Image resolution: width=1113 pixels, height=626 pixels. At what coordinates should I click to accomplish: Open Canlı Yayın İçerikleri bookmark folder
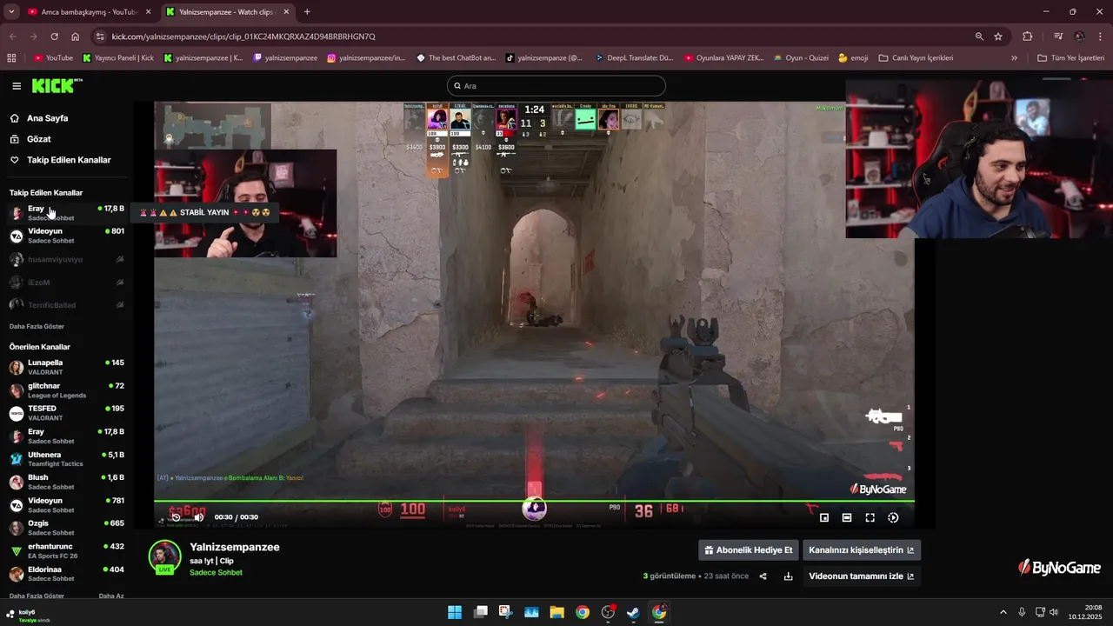click(x=916, y=58)
